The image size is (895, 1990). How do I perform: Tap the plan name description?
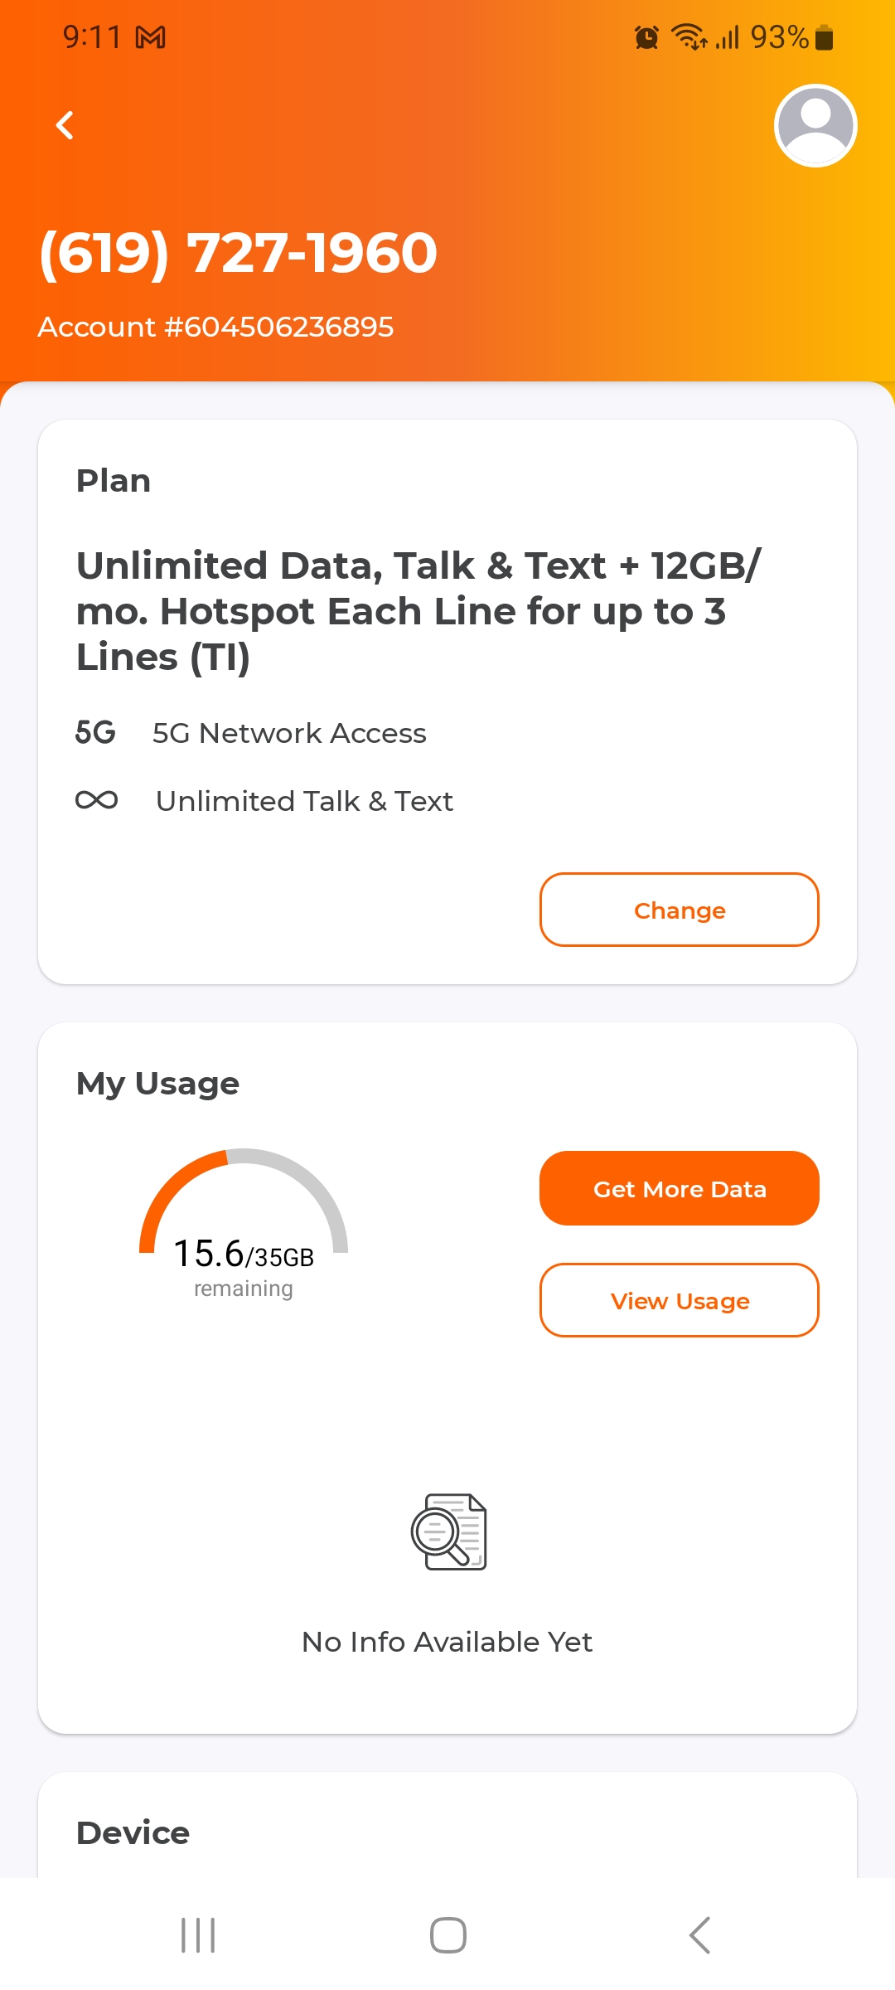(x=418, y=611)
